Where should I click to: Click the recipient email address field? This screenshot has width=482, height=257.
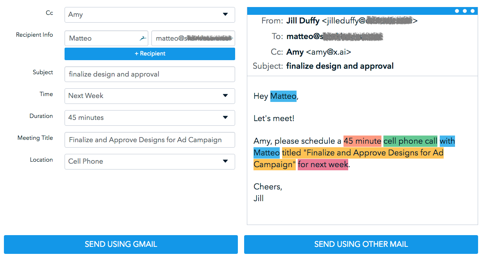pos(193,38)
